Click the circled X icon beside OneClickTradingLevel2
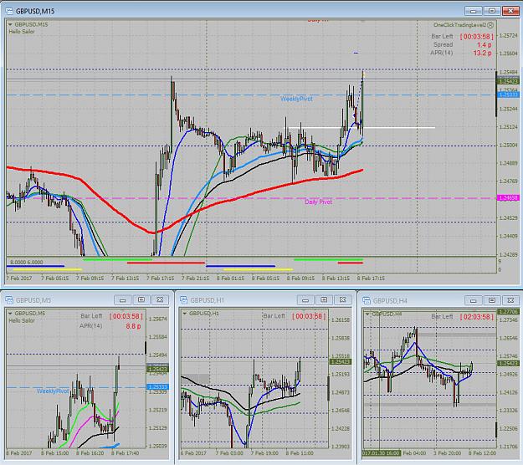Image resolution: width=523 pixels, height=465 pixels. pos(490,25)
